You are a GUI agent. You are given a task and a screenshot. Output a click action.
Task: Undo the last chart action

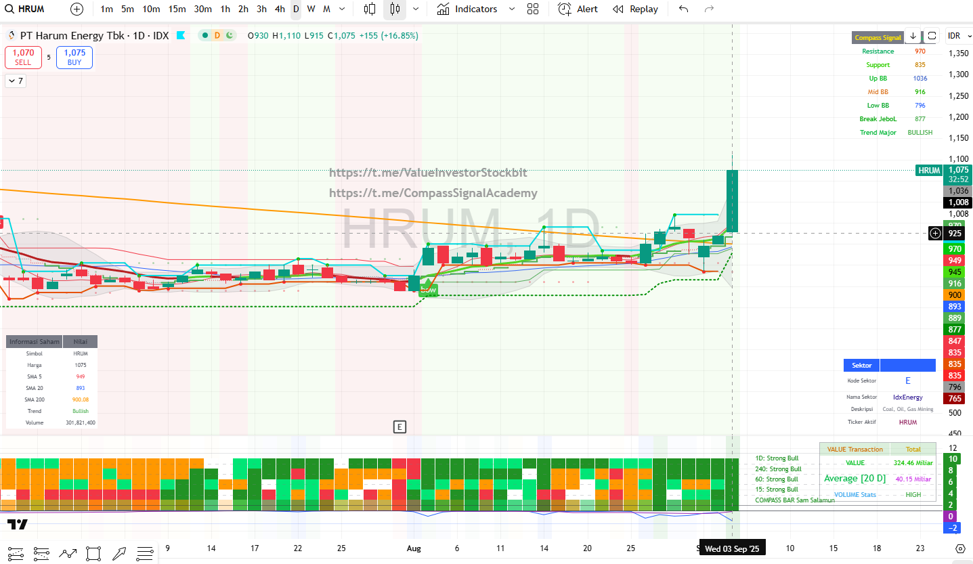tap(683, 9)
